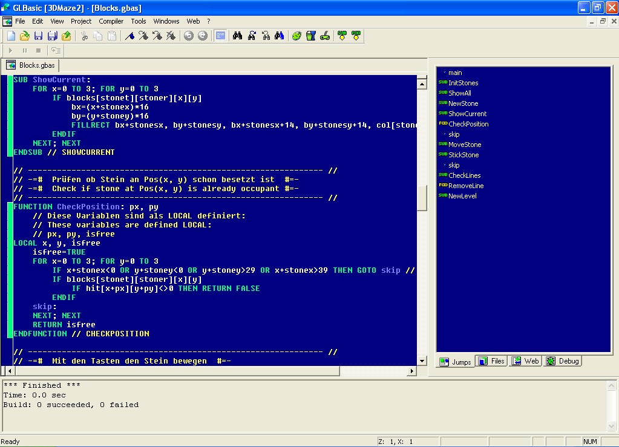This screenshot has height=447, width=619.
Task: Click the 'RETURN isfree' code line
Action: point(64,325)
